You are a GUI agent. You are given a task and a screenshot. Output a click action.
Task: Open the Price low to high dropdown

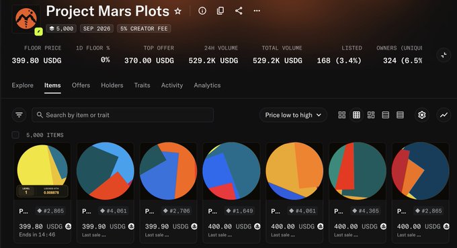click(293, 115)
